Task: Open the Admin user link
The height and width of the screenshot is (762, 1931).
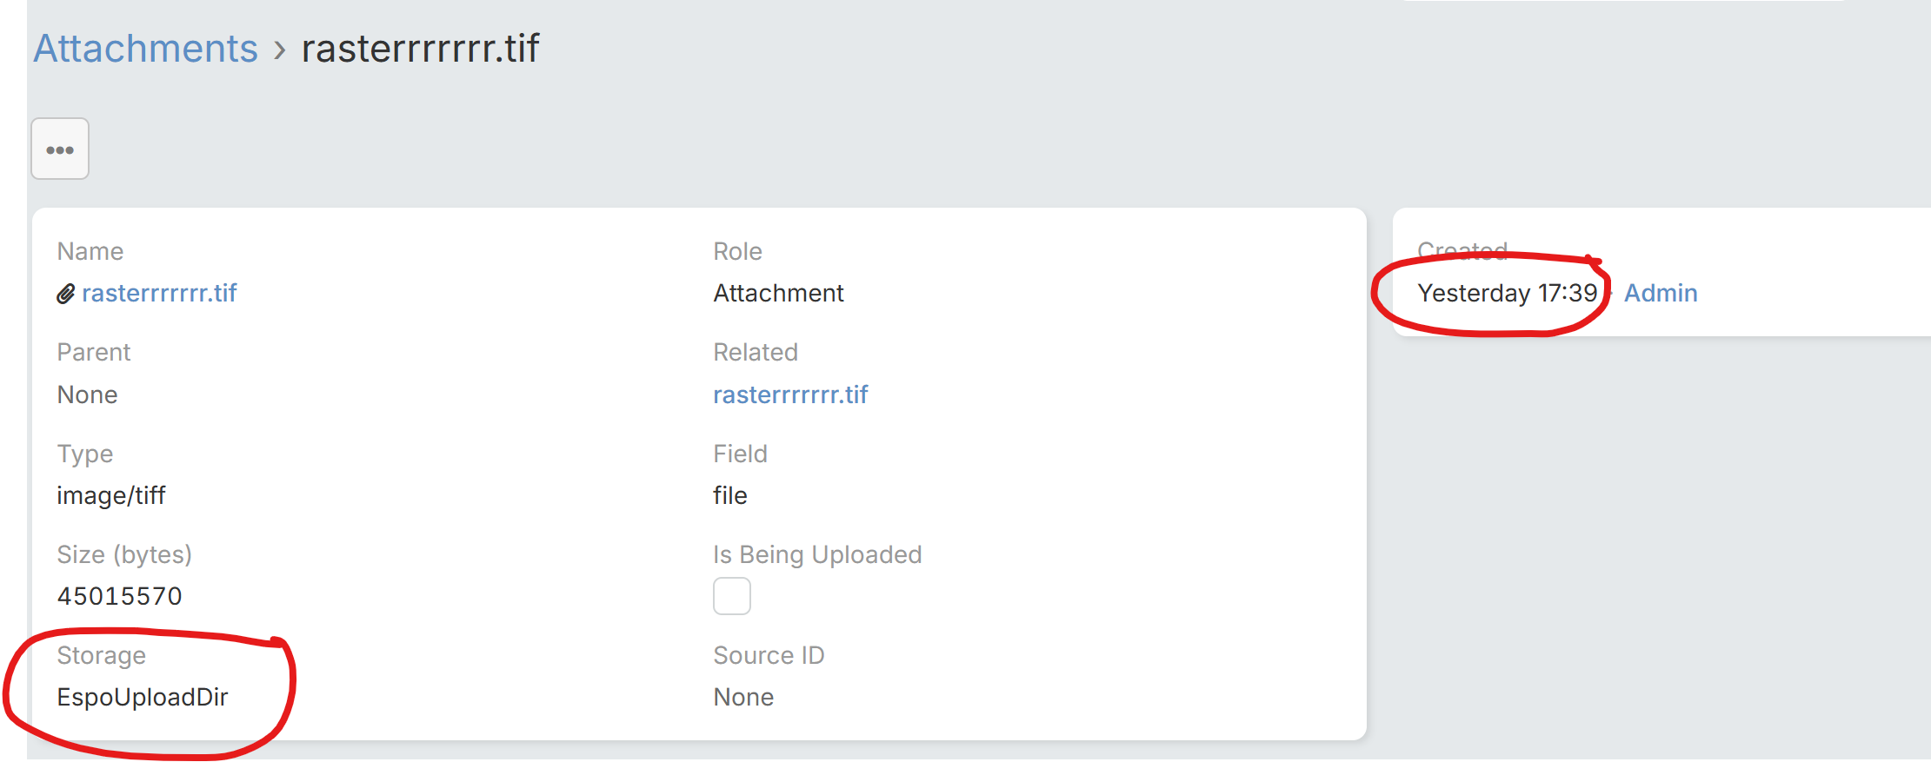Action: click(x=1661, y=293)
